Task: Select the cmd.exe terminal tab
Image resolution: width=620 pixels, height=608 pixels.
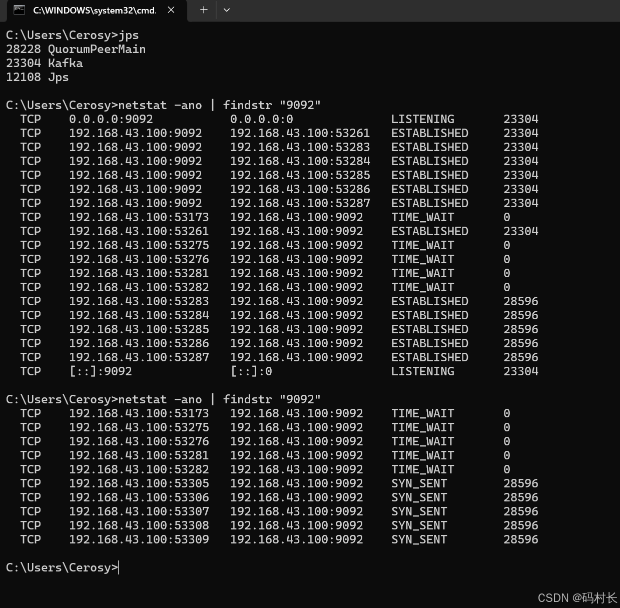Action: (97, 11)
